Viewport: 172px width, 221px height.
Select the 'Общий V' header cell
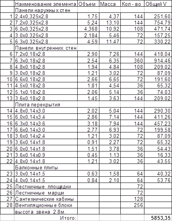click(x=158, y=4)
